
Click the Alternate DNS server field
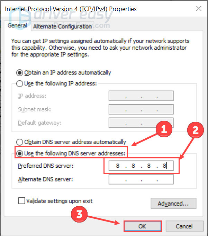point(141,179)
